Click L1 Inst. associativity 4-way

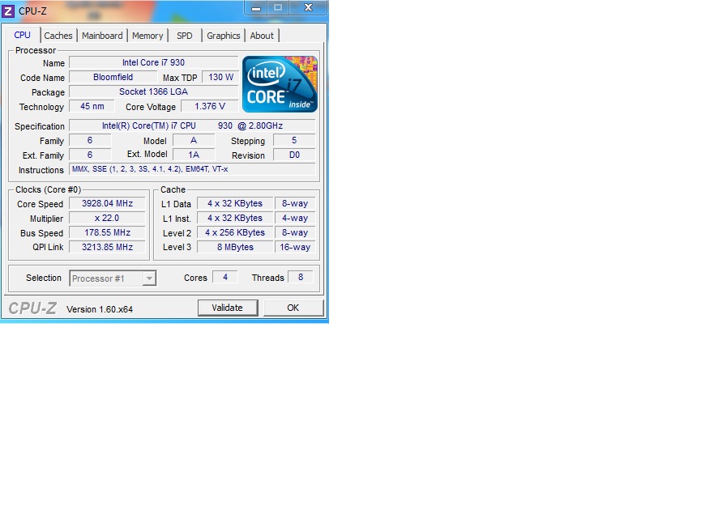pyautogui.click(x=295, y=218)
